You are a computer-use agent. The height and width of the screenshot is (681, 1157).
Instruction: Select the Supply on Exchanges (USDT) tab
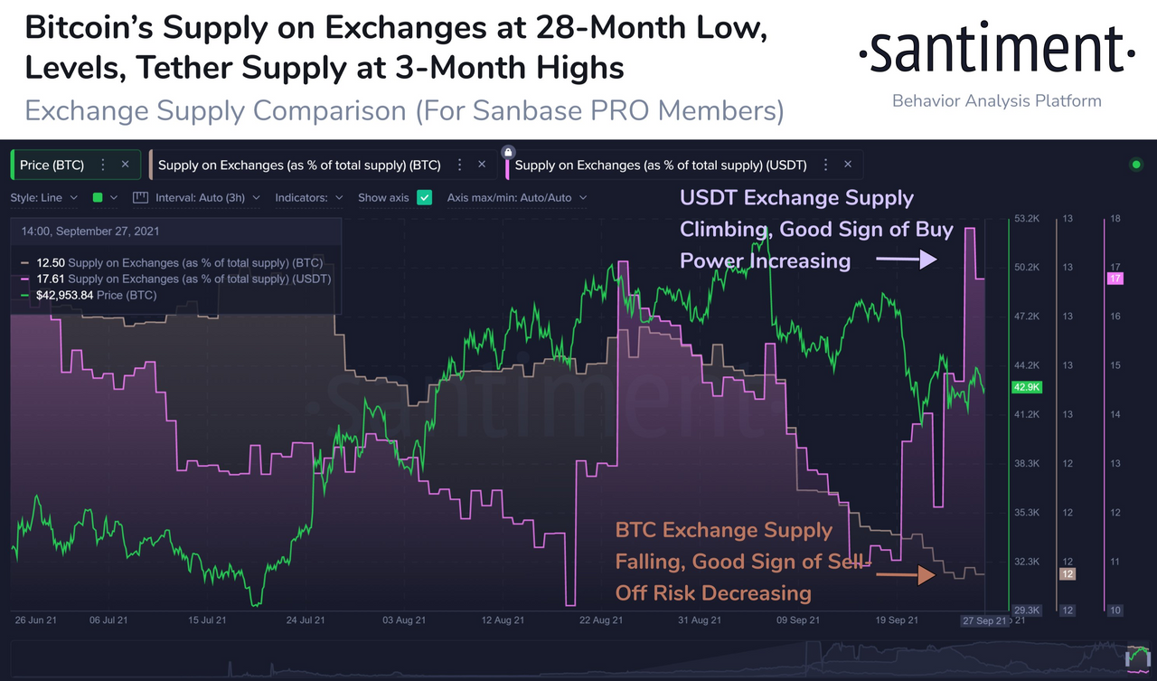click(x=661, y=165)
